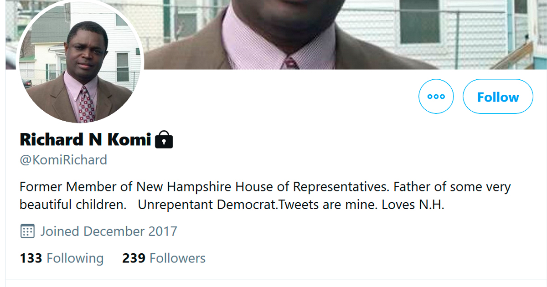The image size is (547, 287).
Task: View the 239 Followers list
Action: (x=164, y=258)
